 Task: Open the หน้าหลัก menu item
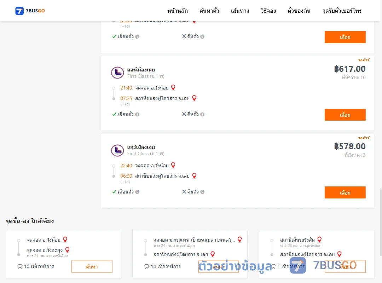coord(177,11)
